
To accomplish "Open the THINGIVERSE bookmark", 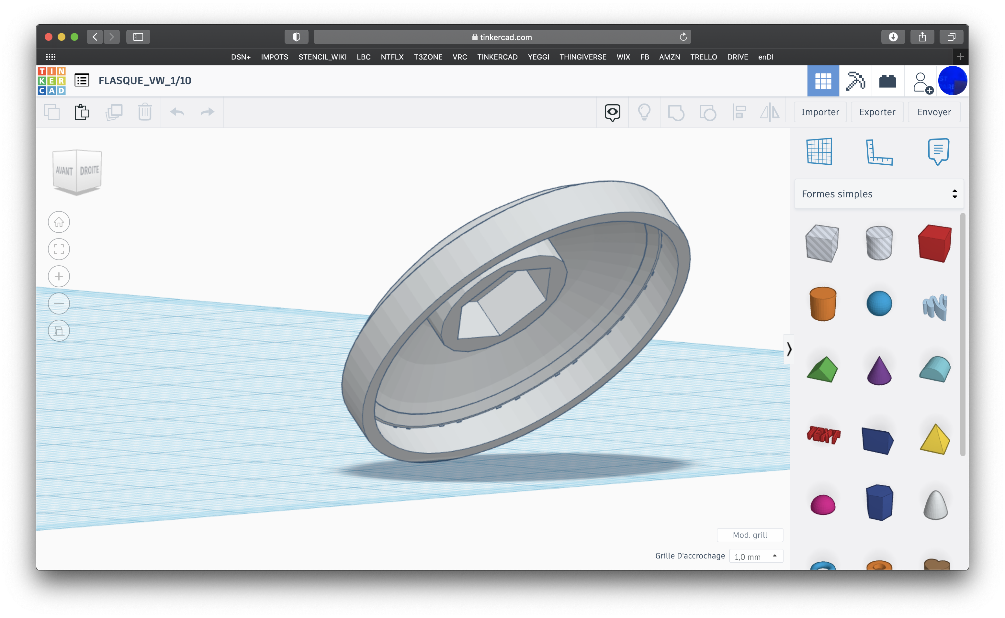I will pyautogui.click(x=583, y=57).
